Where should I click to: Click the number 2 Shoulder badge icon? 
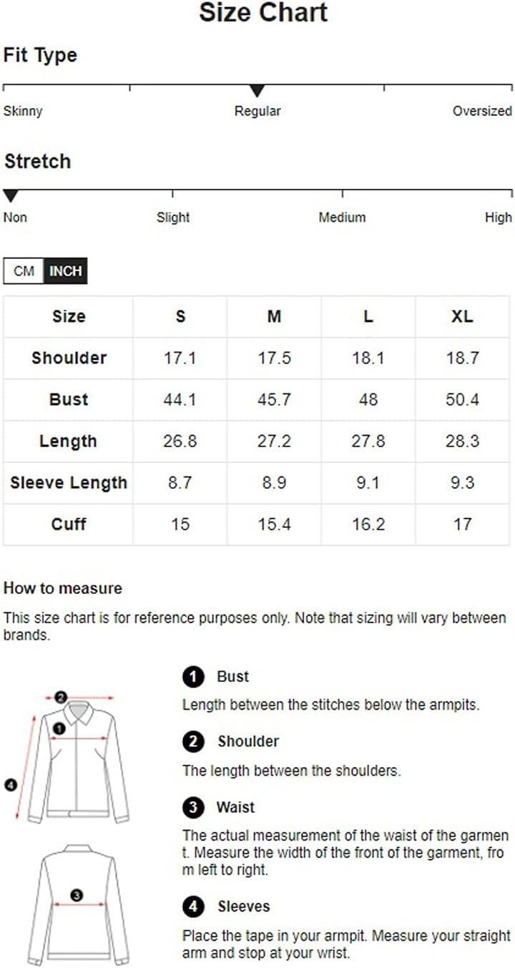pos(192,741)
